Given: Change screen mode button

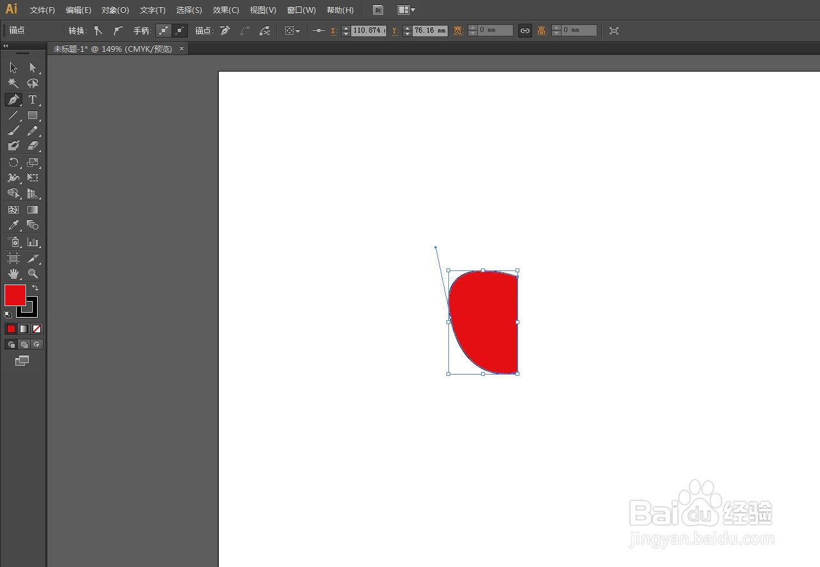Looking at the screenshot, I should pyautogui.click(x=22, y=361).
